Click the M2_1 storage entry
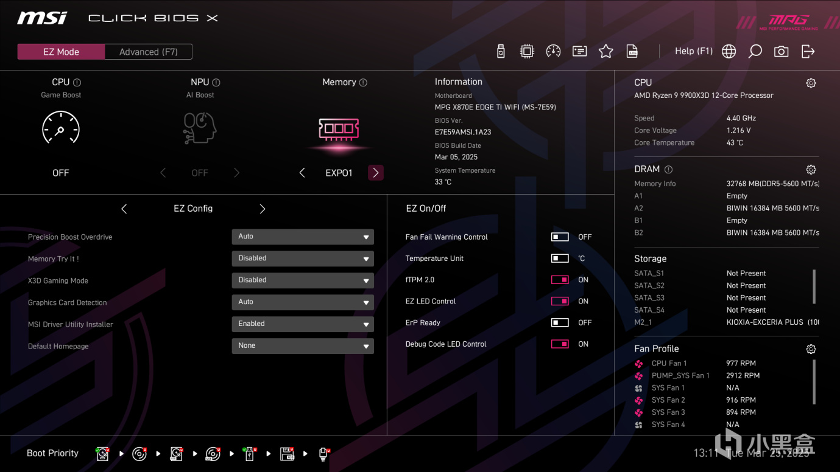The image size is (840, 472). point(727,322)
